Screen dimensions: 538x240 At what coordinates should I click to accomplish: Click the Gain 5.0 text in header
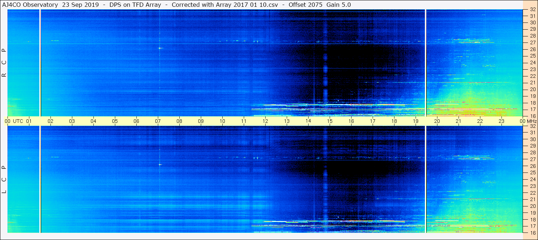click(339, 5)
